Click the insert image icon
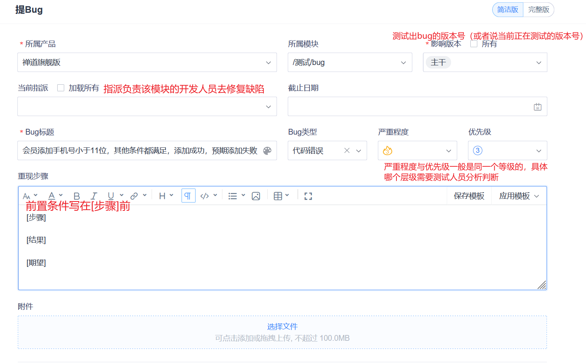The width and height of the screenshot is (586, 364). coord(256,196)
